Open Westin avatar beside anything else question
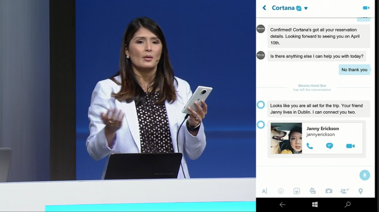Screen dimensions: 379x212 (x=261, y=55)
